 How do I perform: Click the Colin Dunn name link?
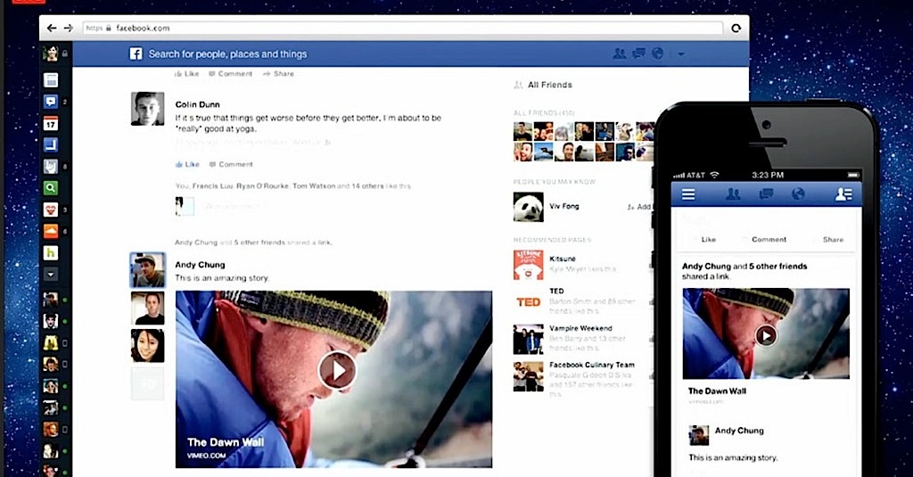click(197, 104)
